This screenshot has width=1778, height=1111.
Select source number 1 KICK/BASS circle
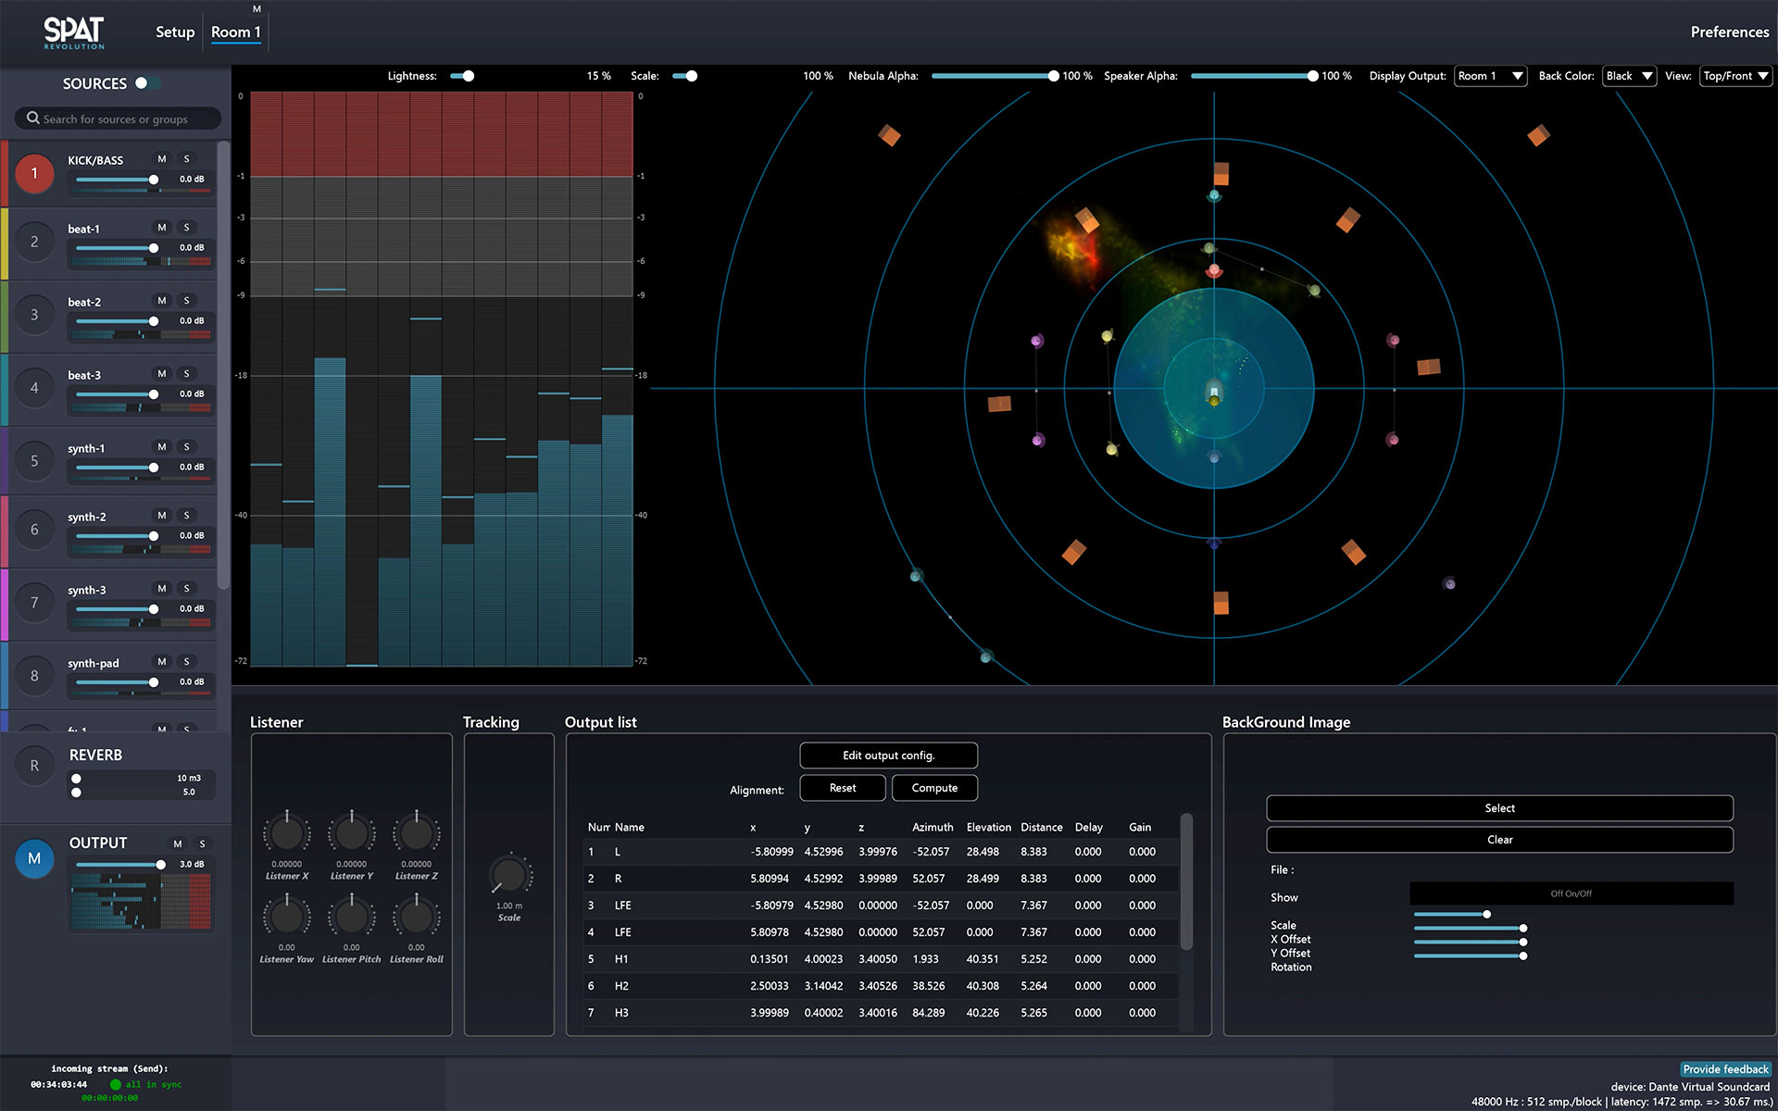(34, 173)
